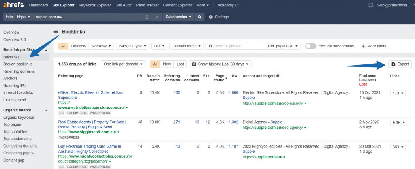Open the Nofollow filter dropdown
The width and height of the screenshot is (415, 169).
[x=101, y=46]
